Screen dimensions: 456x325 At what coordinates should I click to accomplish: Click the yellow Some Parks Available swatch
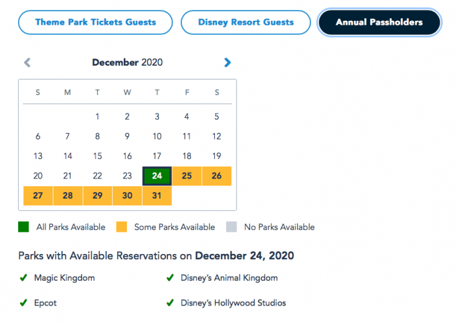(x=121, y=227)
